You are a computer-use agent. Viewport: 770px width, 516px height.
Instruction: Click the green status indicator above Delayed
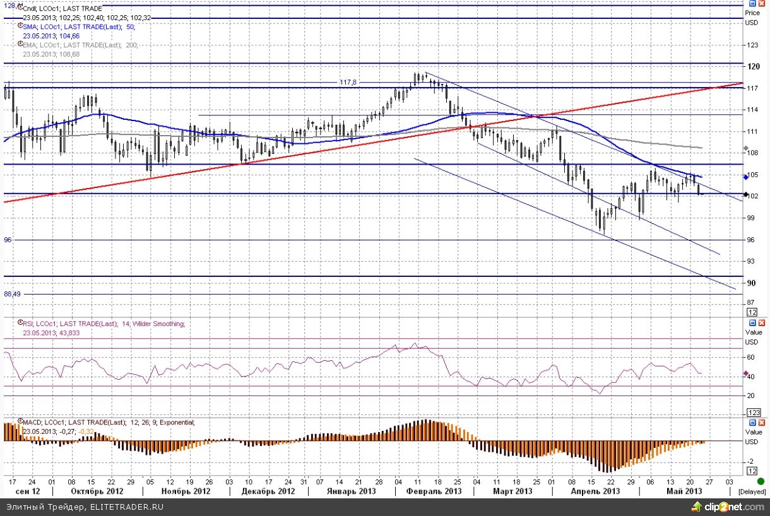[761, 481]
